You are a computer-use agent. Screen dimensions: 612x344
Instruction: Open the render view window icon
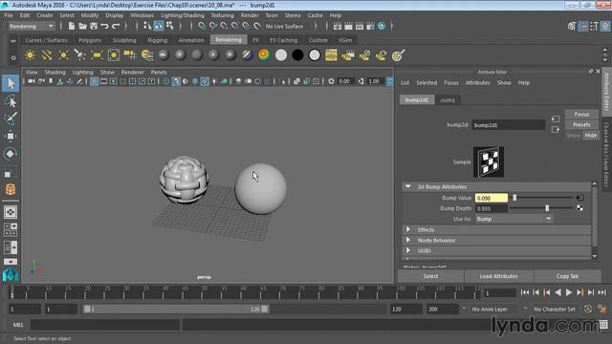coord(338,26)
